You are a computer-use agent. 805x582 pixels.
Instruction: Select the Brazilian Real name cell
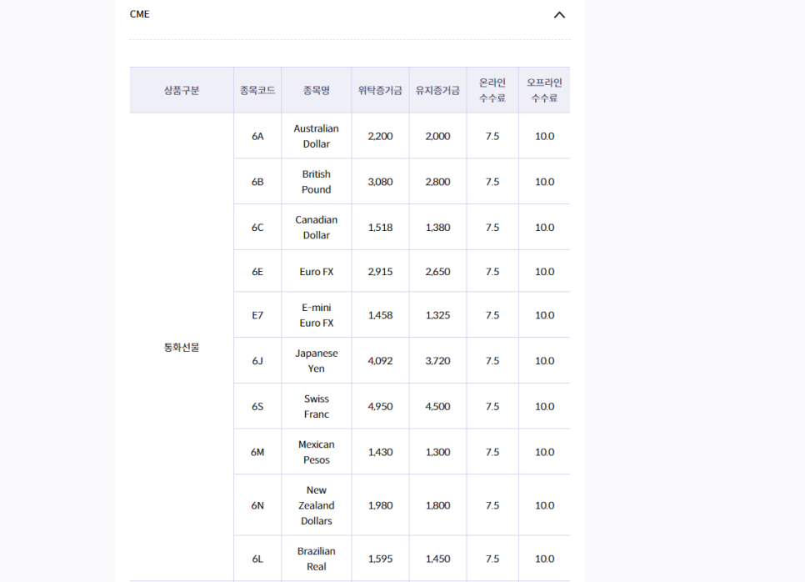[317, 559]
